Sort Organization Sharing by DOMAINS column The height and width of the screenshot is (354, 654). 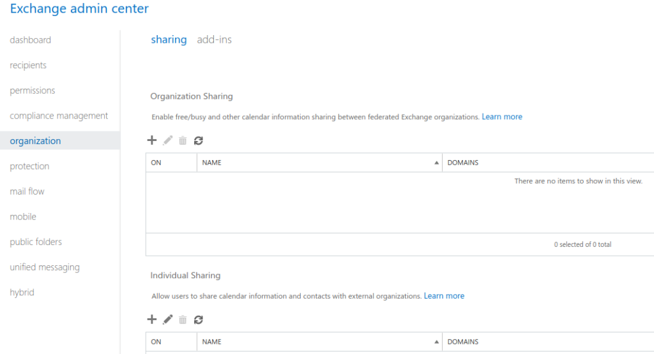click(548, 163)
